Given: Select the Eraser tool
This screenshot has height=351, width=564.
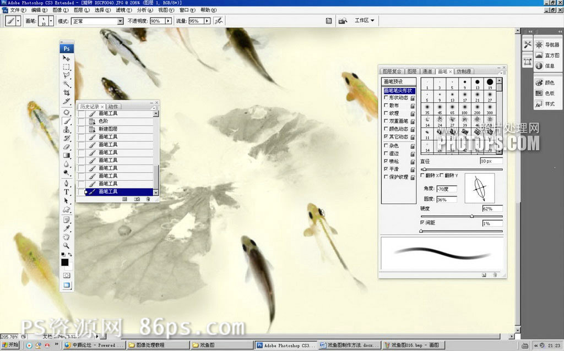Looking at the screenshot, I should coord(67,147).
